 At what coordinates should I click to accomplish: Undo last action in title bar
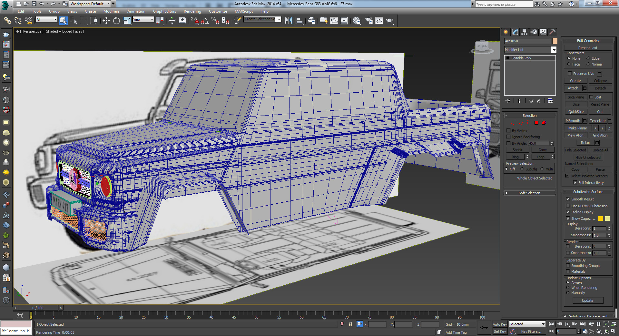tap(42, 4)
